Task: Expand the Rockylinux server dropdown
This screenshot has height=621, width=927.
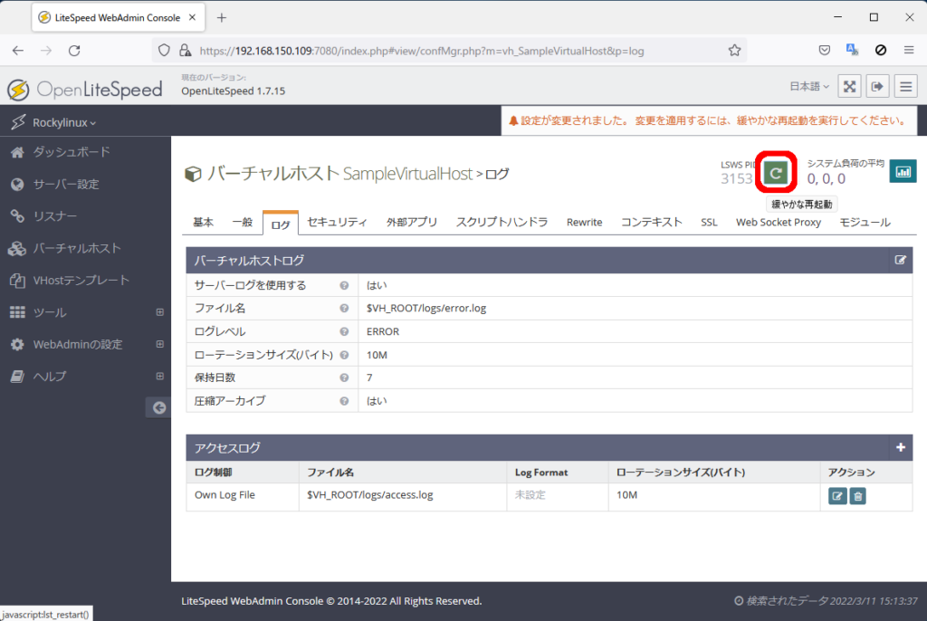Action: 63,122
